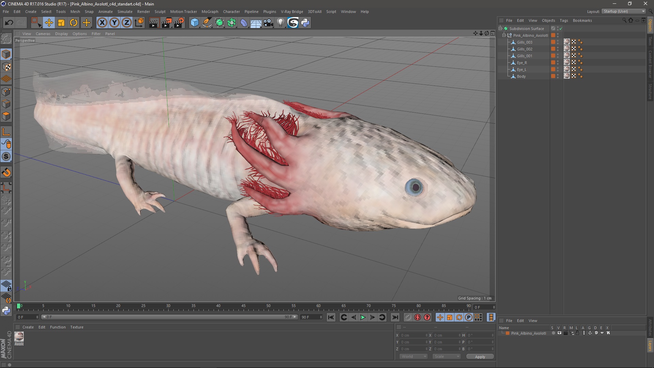Select the Eye_R object

click(x=522, y=63)
